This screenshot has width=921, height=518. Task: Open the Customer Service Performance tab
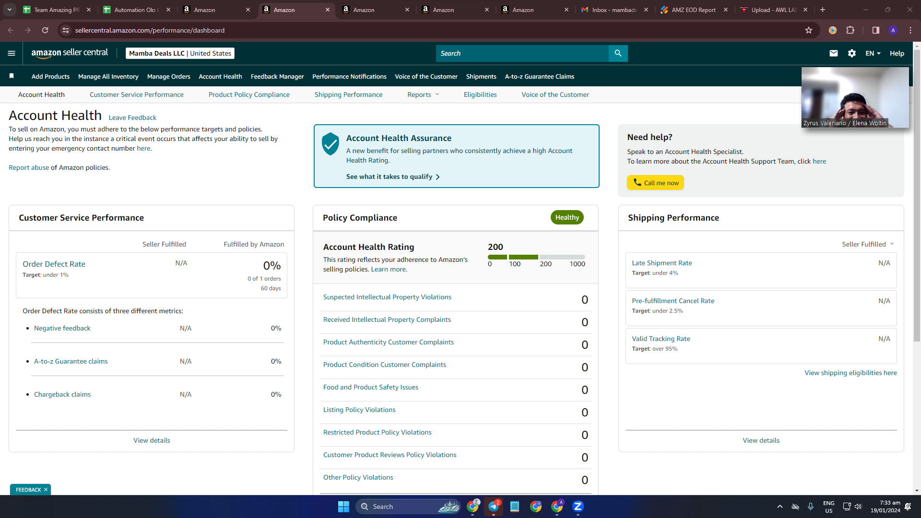pyautogui.click(x=137, y=94)
